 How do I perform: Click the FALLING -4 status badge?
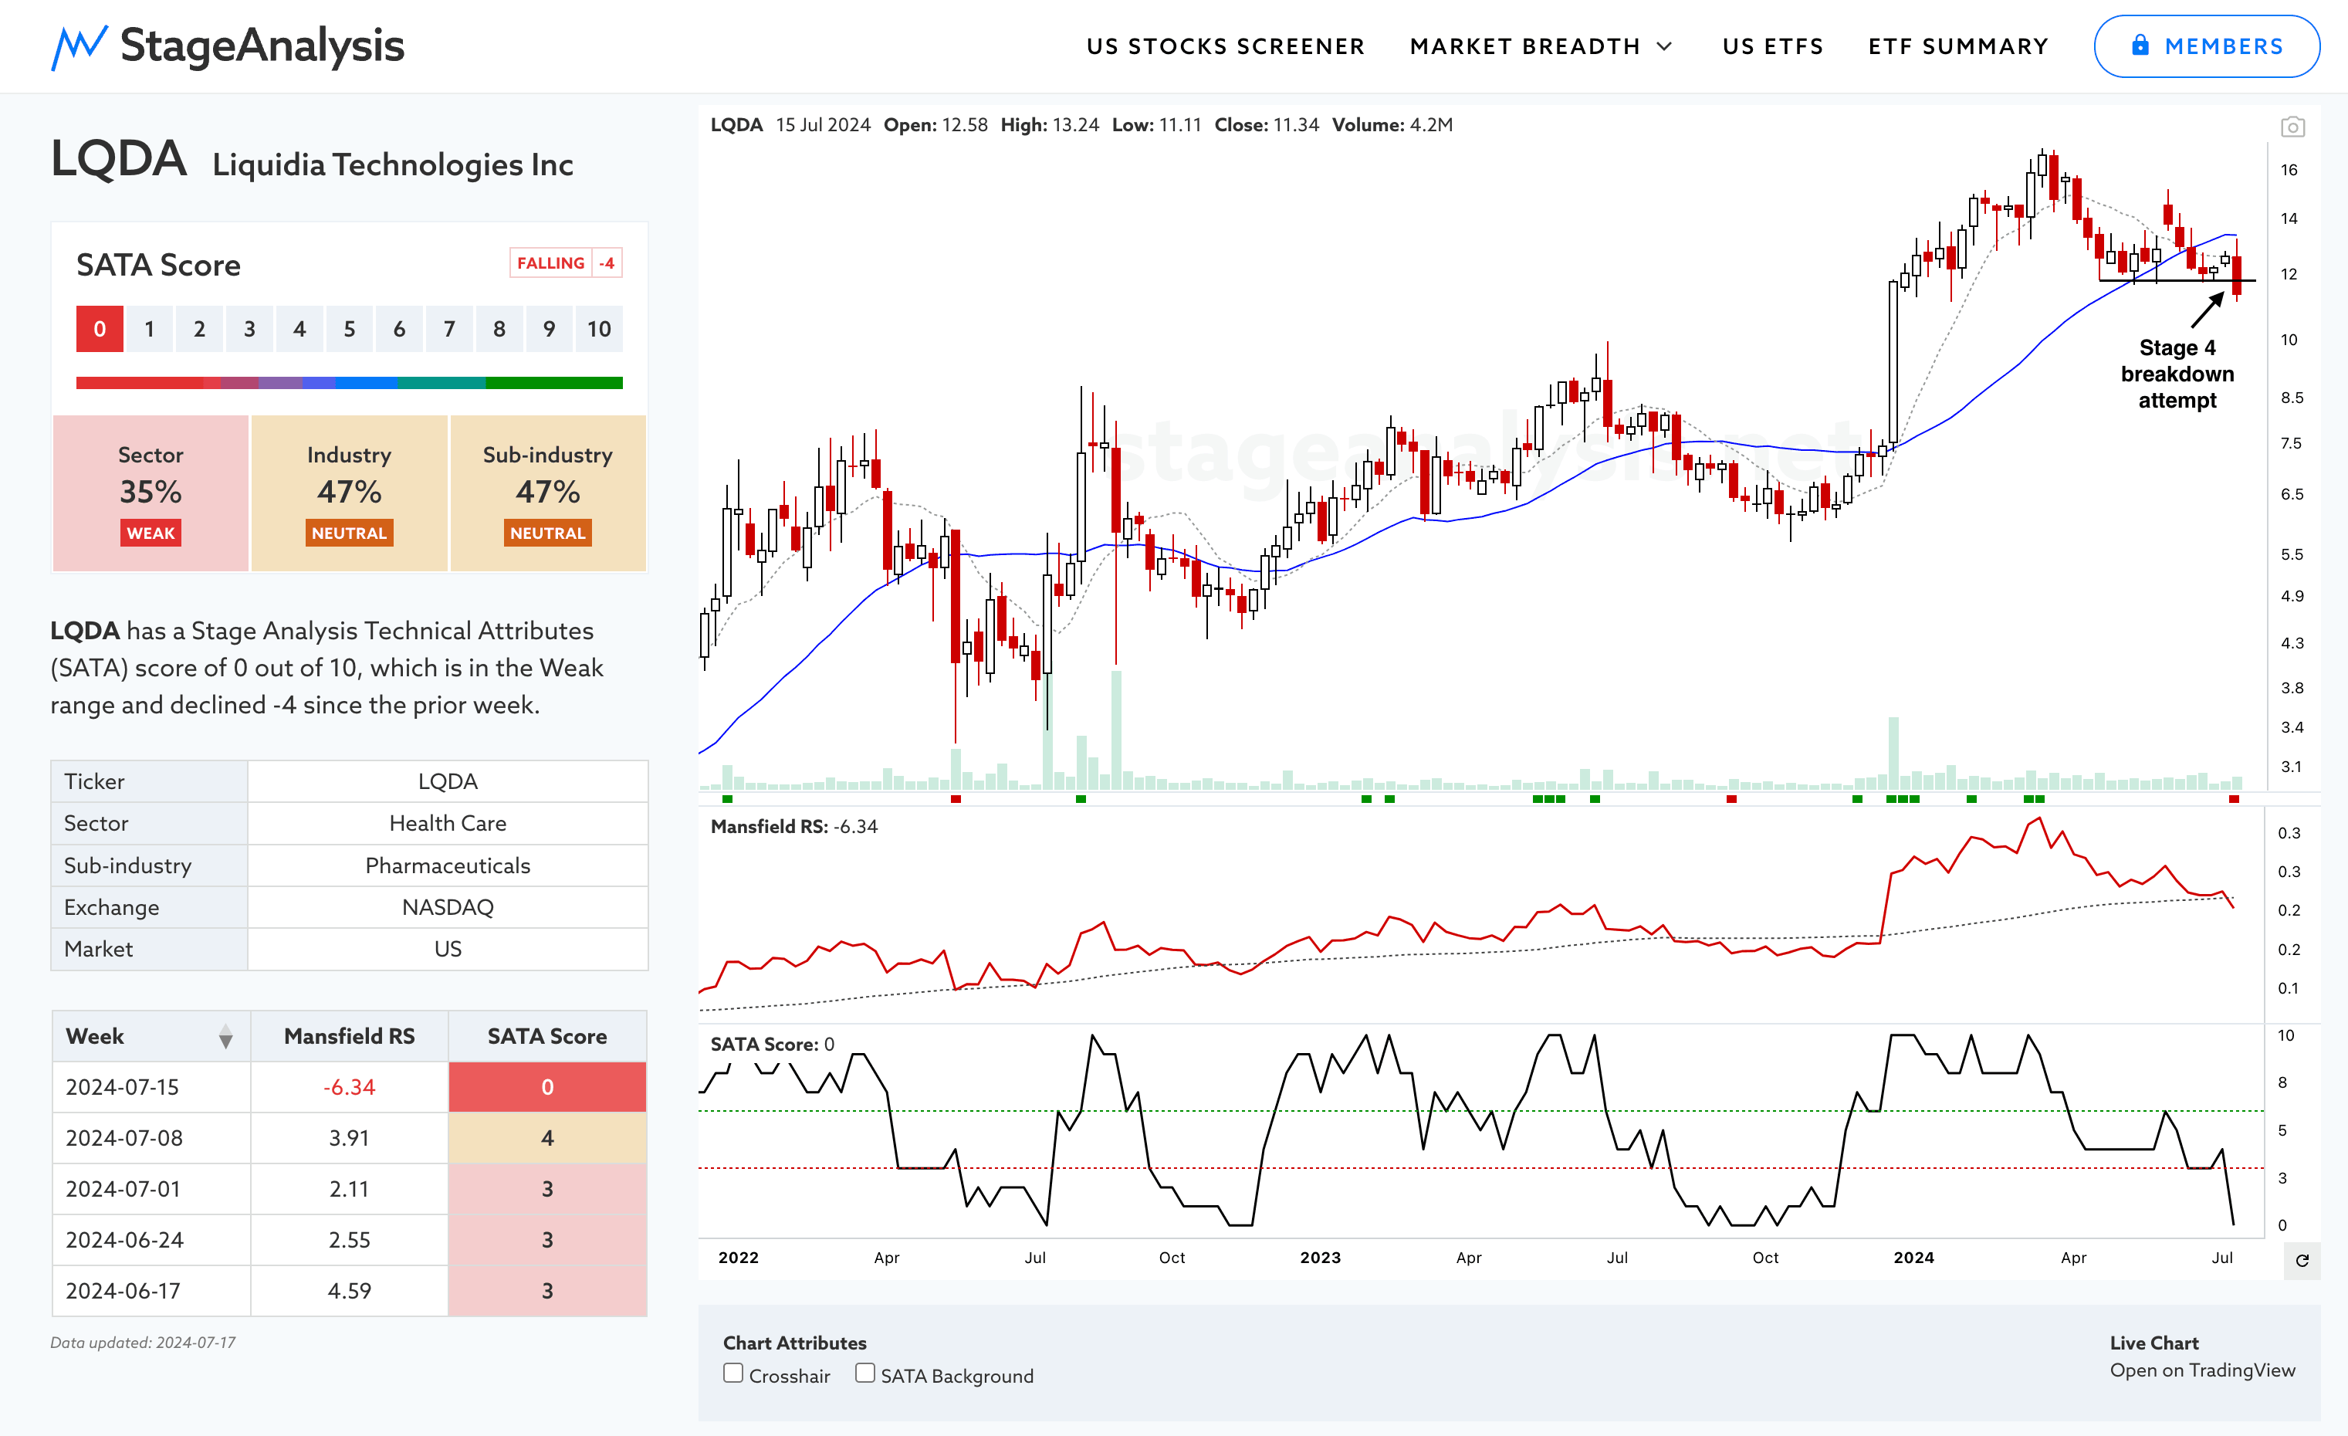[x=566, y=263]
